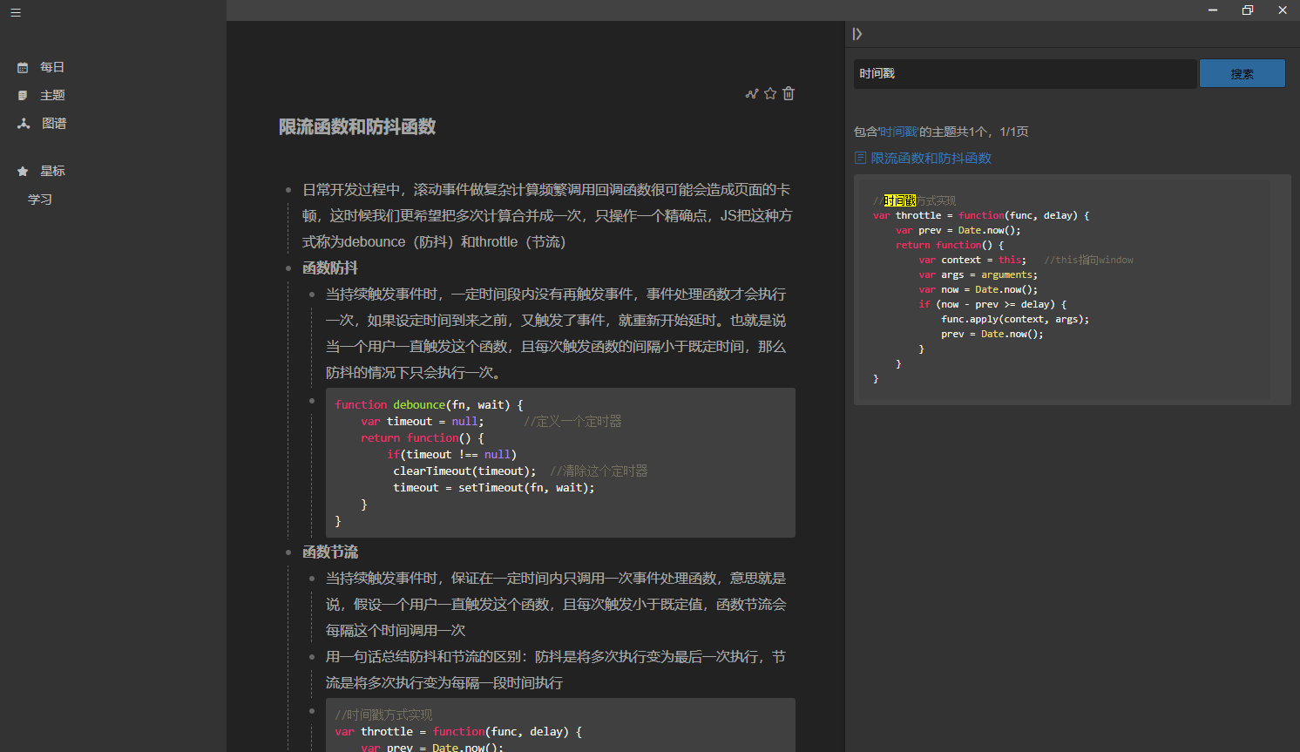Focus the search field containing 时间戳

tap(1025, 73)
